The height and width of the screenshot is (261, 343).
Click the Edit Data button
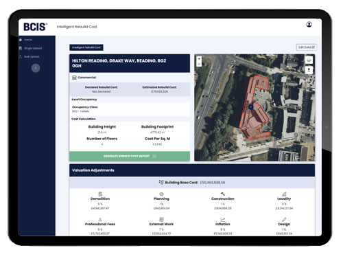(307, 47)
